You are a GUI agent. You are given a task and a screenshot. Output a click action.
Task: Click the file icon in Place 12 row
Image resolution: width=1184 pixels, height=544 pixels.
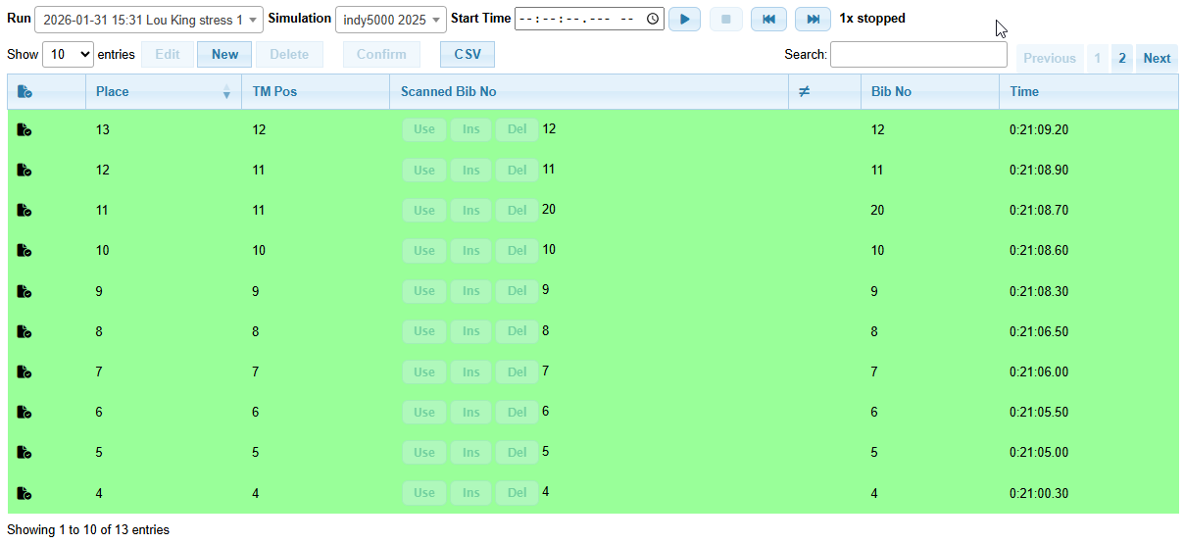point(25,170)
